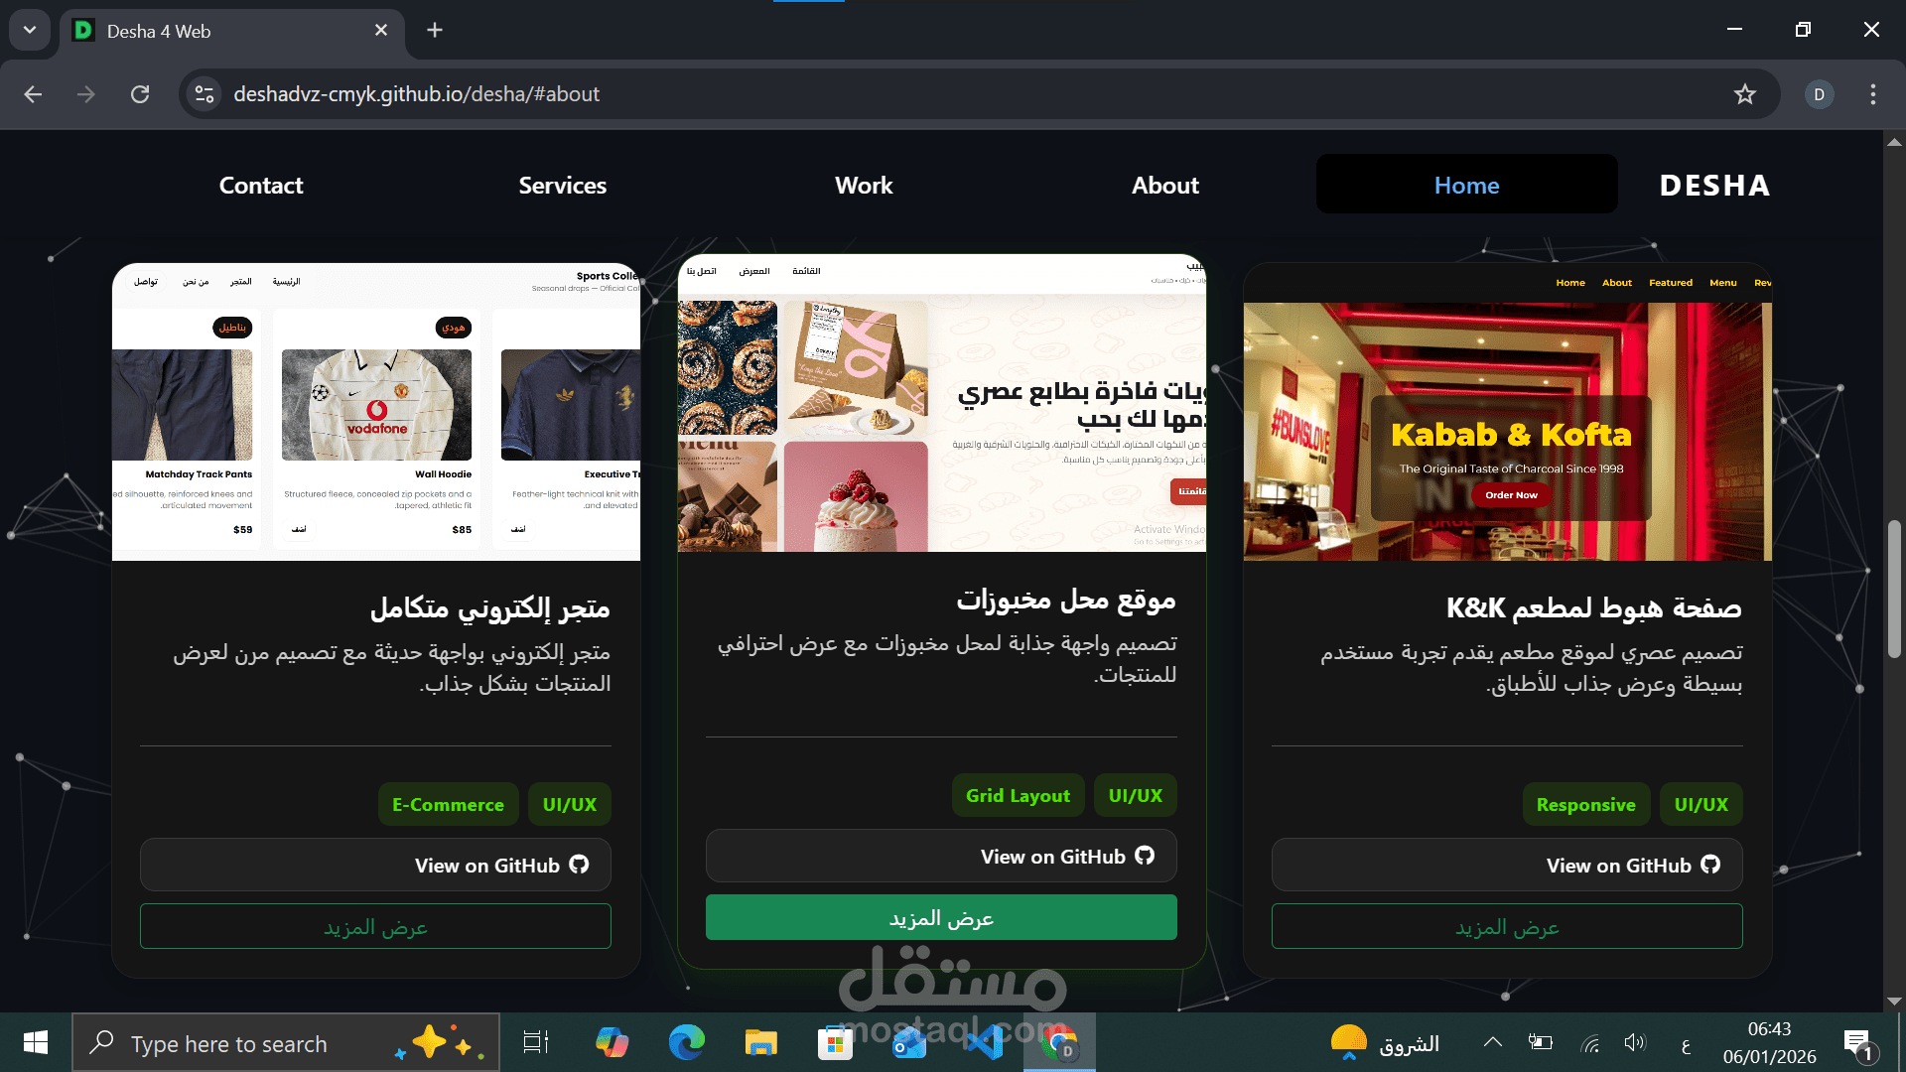Open the Chrome profile avatar D

[x=1819, y=94]
